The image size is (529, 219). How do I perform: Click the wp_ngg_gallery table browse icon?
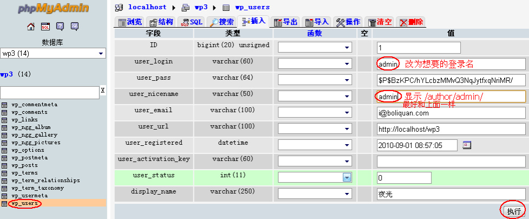(x=4, y=135)
